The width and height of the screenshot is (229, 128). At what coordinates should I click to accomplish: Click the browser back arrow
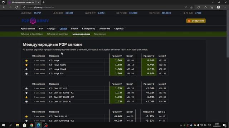pyautogui.click(x=4, y=7)
